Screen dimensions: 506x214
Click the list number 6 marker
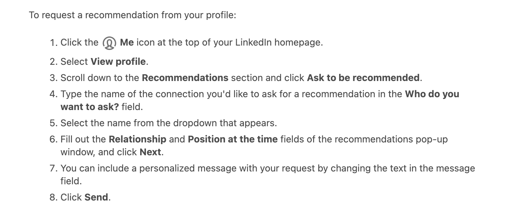[54, 139]
